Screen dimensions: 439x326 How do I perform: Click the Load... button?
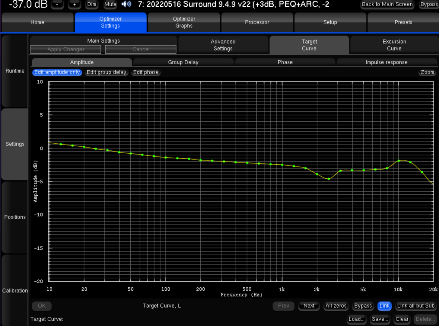(x=356, y=319)
